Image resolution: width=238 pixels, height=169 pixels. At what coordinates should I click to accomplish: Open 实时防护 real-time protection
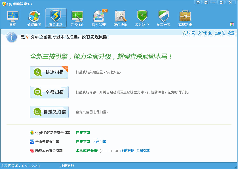click(142, 18)
